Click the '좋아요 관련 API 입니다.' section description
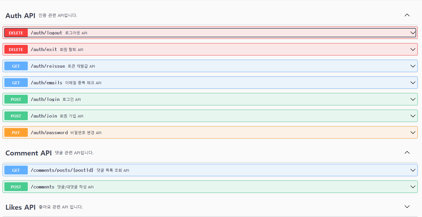The width and height of the screenshot is (422, 217). click(61, 207)
